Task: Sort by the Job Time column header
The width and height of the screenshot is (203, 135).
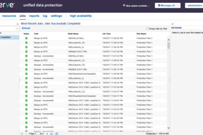Action: pos(107,34)
